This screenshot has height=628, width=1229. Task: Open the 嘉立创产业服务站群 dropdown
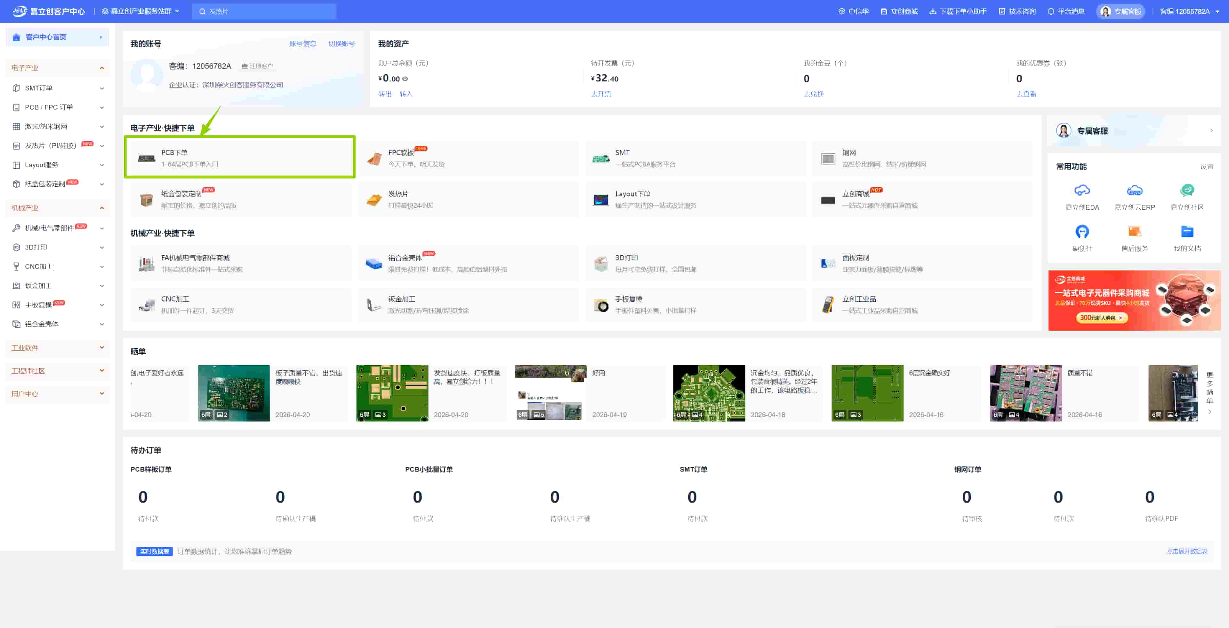(141, 12)
